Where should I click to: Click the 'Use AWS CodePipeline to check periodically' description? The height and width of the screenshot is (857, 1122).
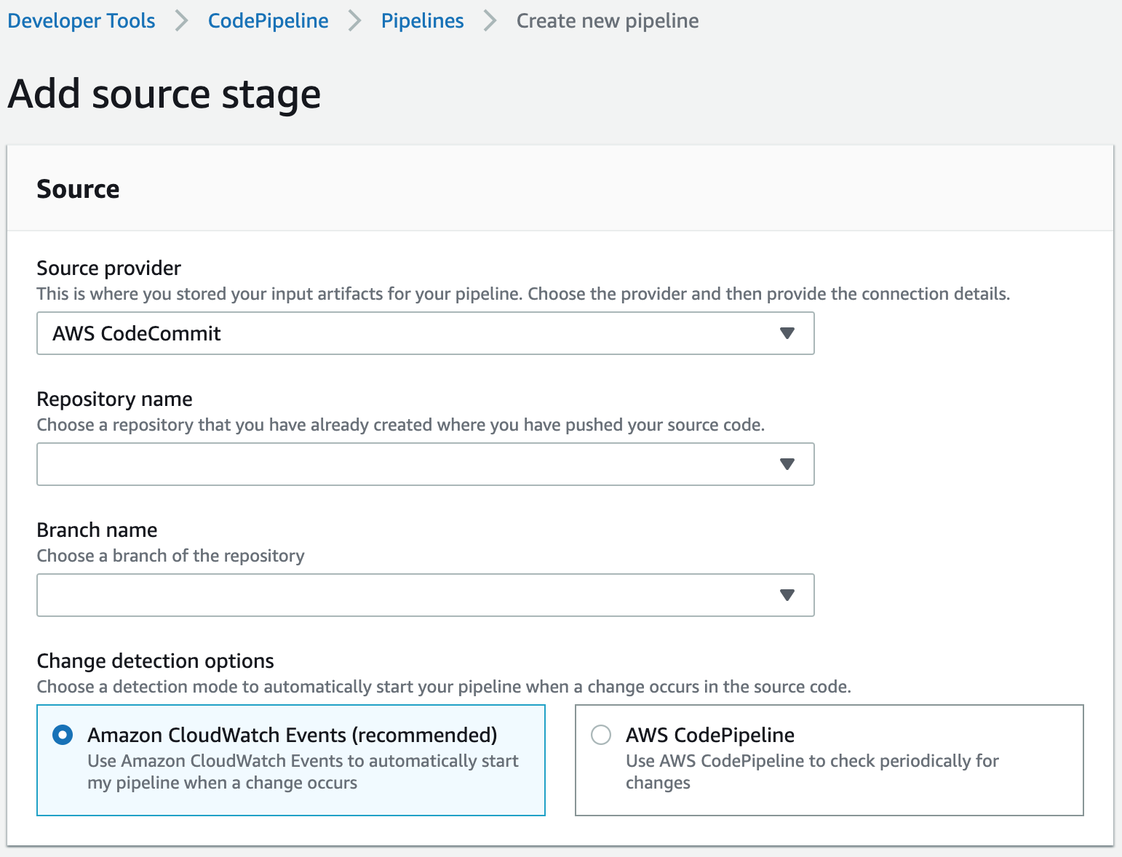click(x=812, y=772)
